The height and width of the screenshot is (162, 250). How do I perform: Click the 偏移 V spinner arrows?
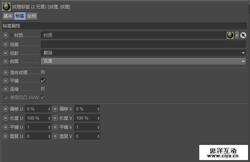click(98, 109)
